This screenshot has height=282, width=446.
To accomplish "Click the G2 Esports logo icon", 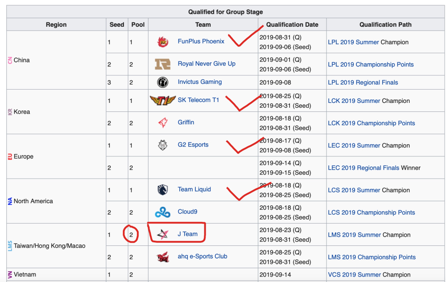I will (x=163, y=145).
